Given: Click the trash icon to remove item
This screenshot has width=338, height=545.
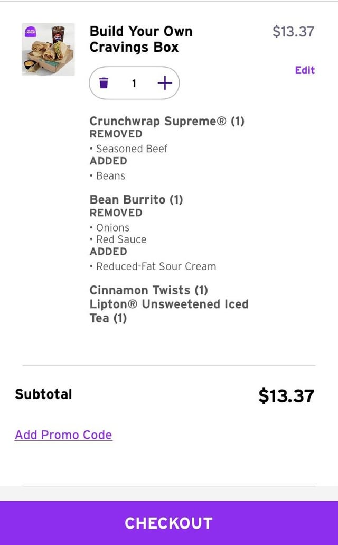Looking at the screenshot, I should point(104,83).
